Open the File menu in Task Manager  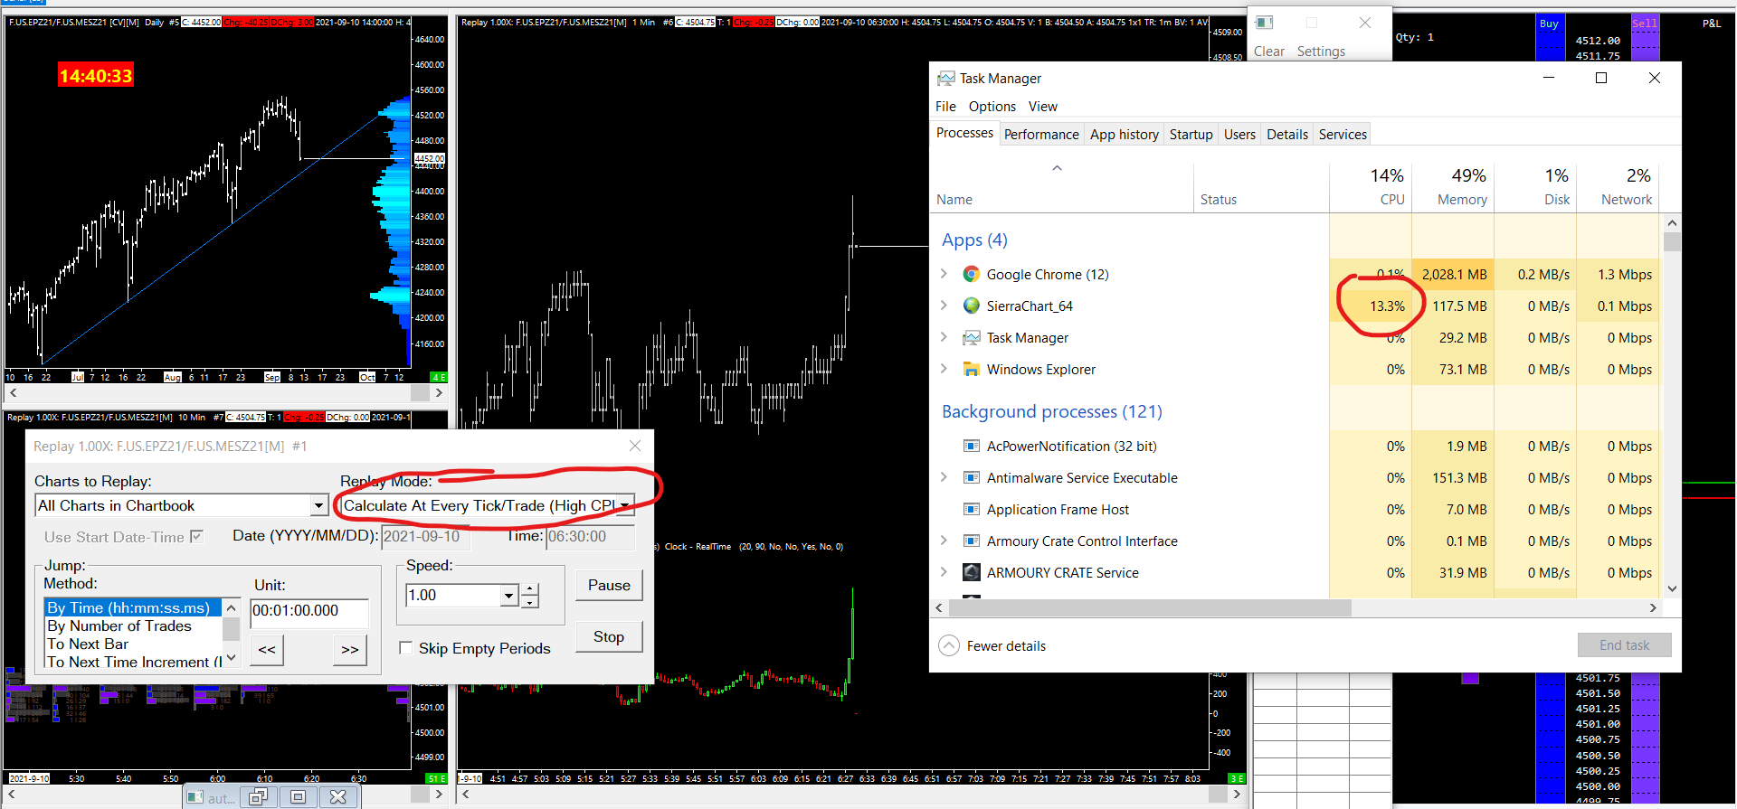tap(945, 107)
